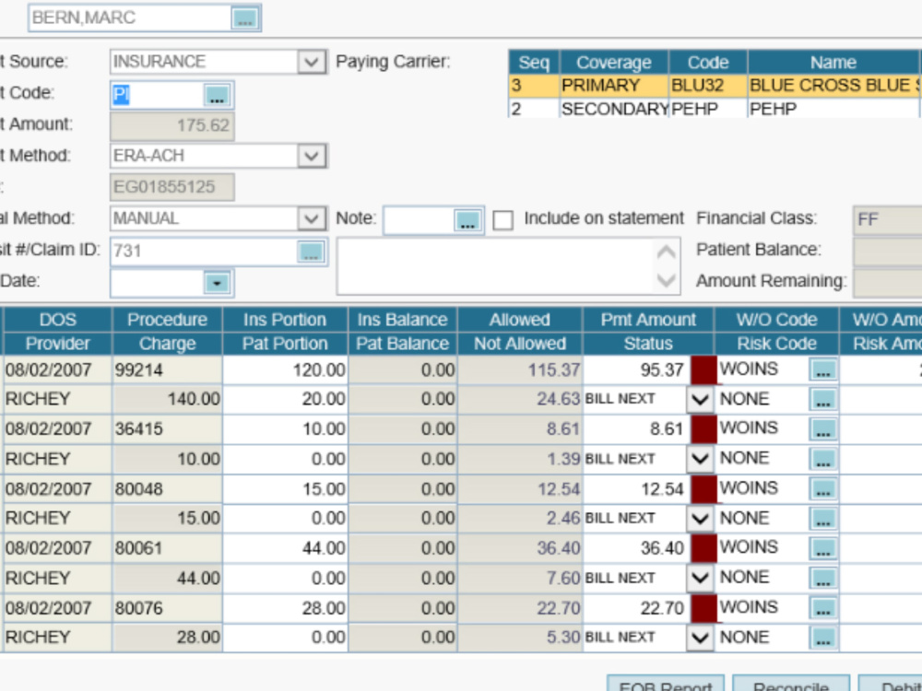Expand the INSURANCE source dropdown
Viewport: 922px width, 691px height.
pyautogui.click(x=312, y=62)
